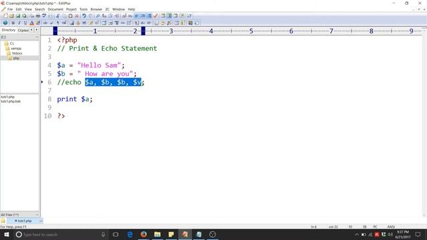
Task: Open the File menu
Action: coord(10,9)
